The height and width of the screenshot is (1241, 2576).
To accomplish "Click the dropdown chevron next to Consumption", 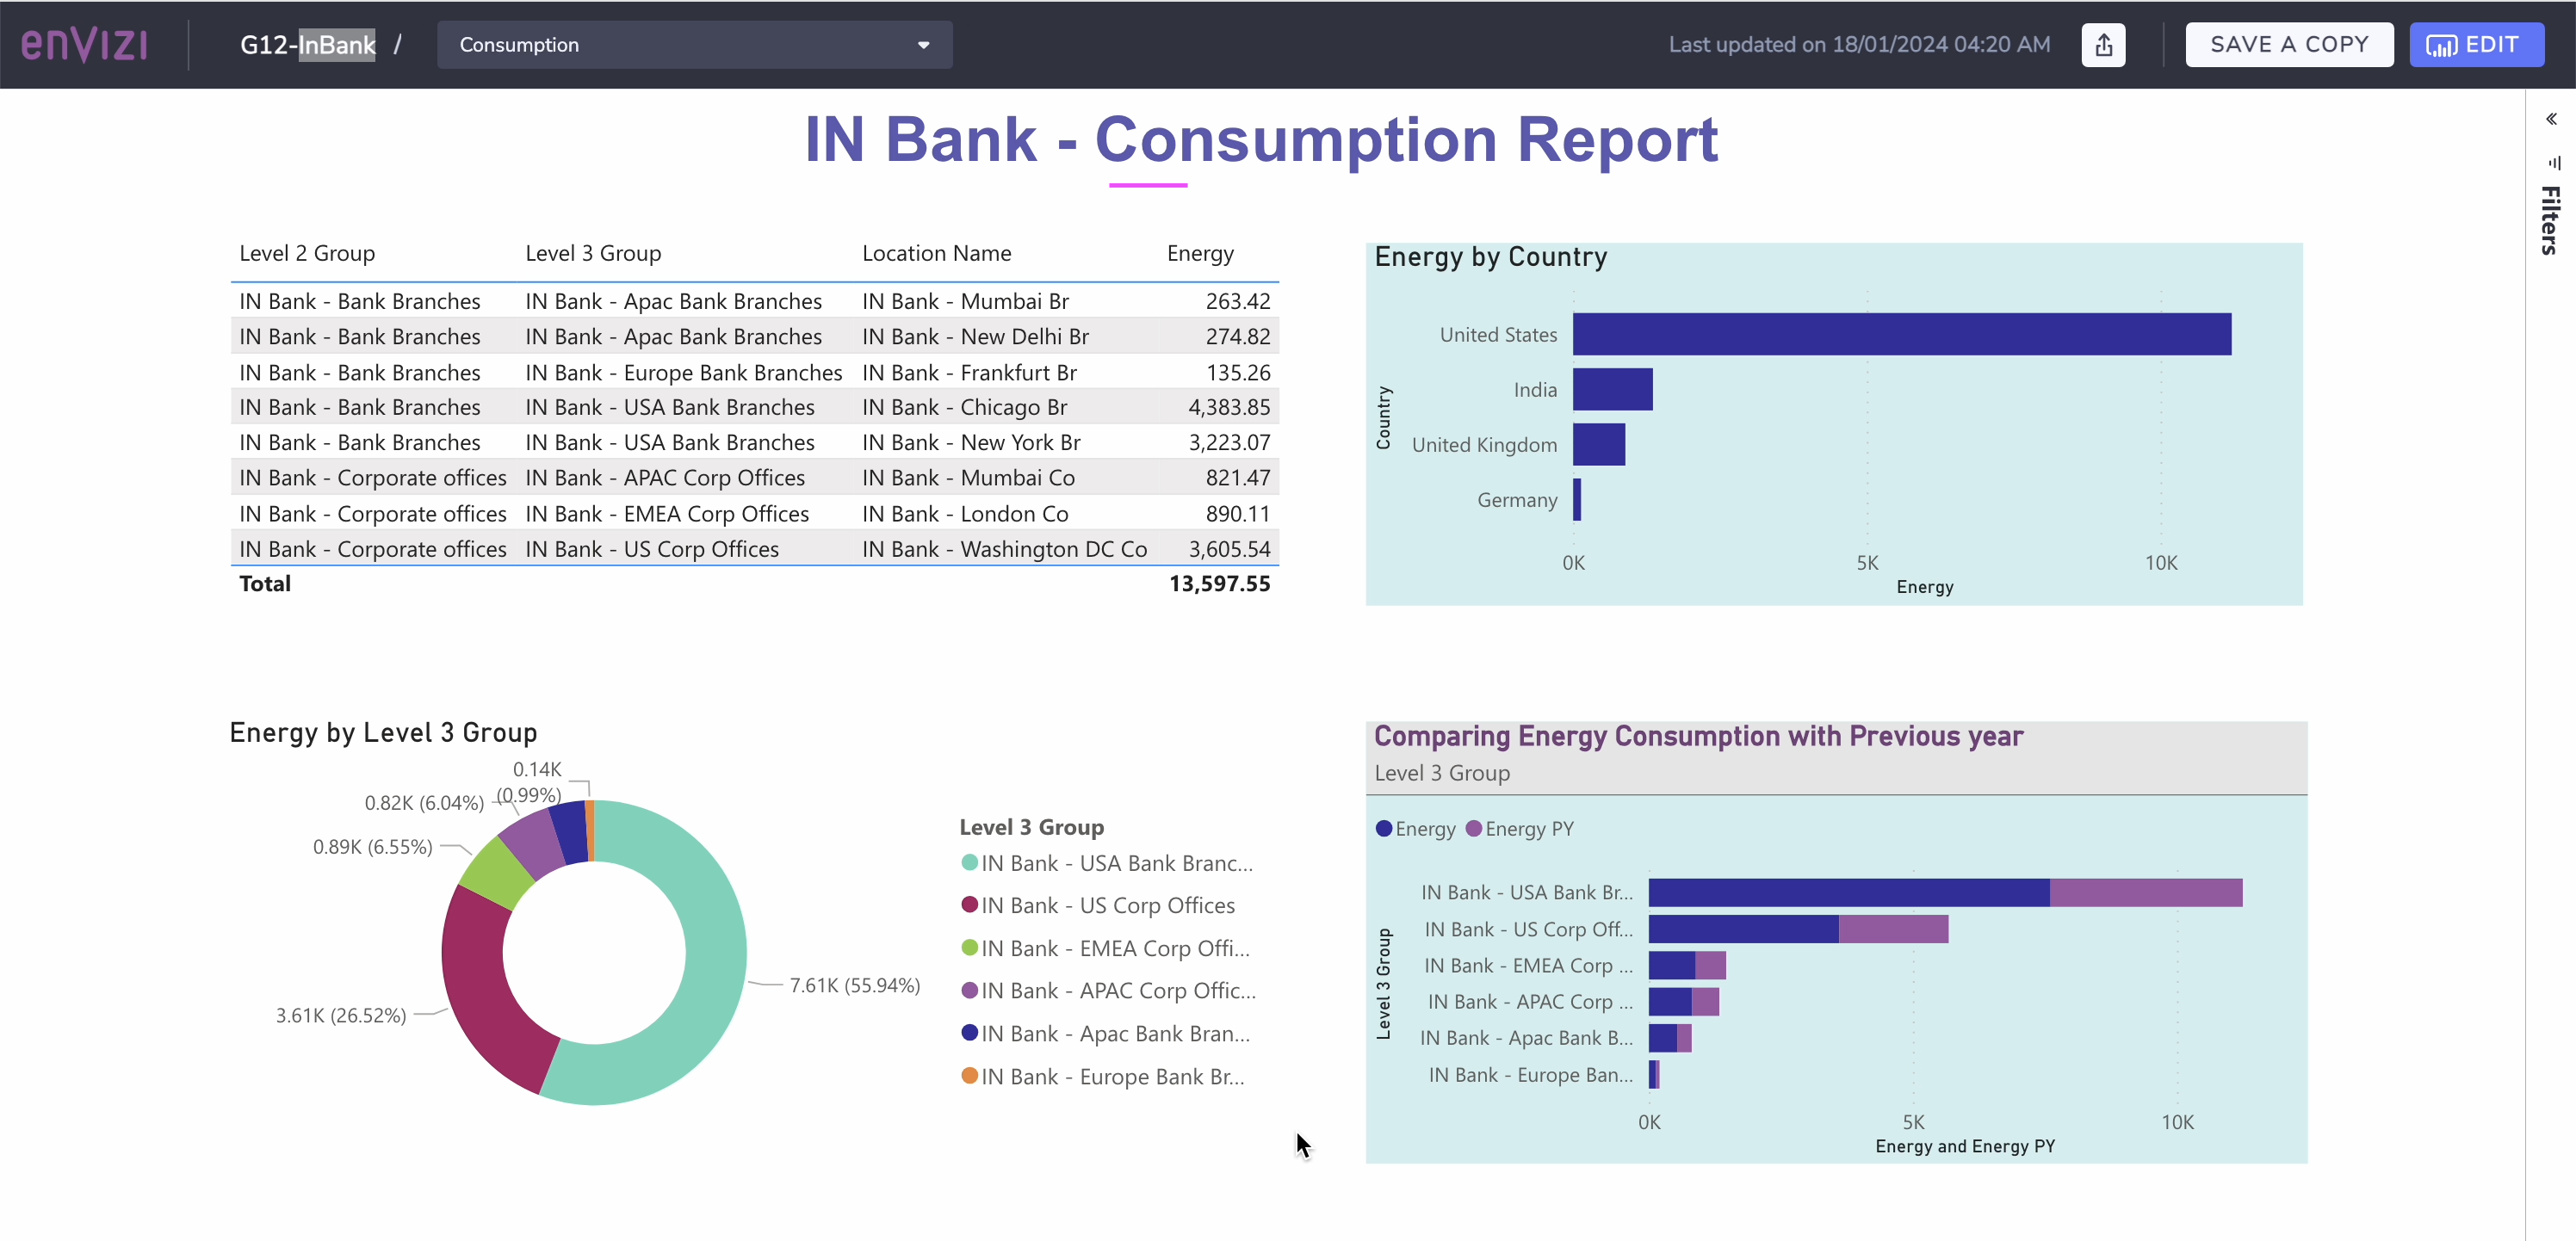I will tap(923, 45).
